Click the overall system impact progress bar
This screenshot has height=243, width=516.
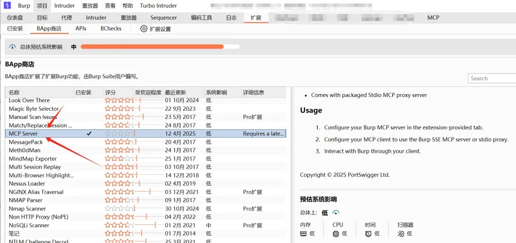(x=160, y=47)
